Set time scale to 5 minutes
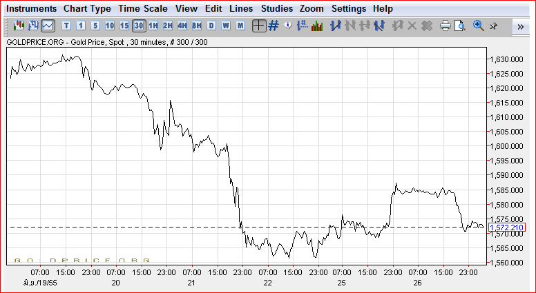 tap(95, 26)
